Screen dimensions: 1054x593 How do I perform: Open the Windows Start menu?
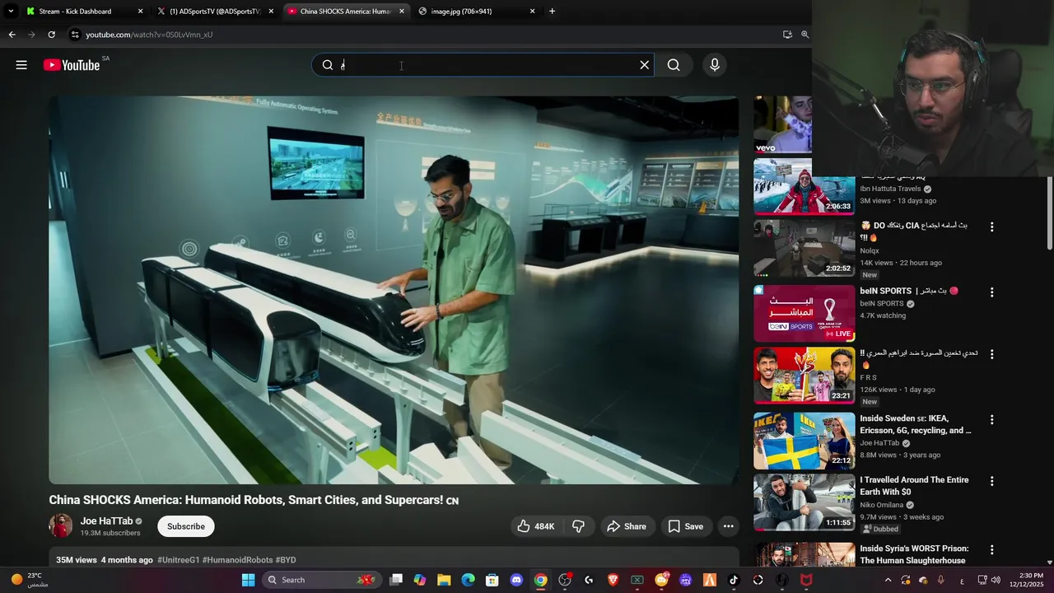click(248, 580)
